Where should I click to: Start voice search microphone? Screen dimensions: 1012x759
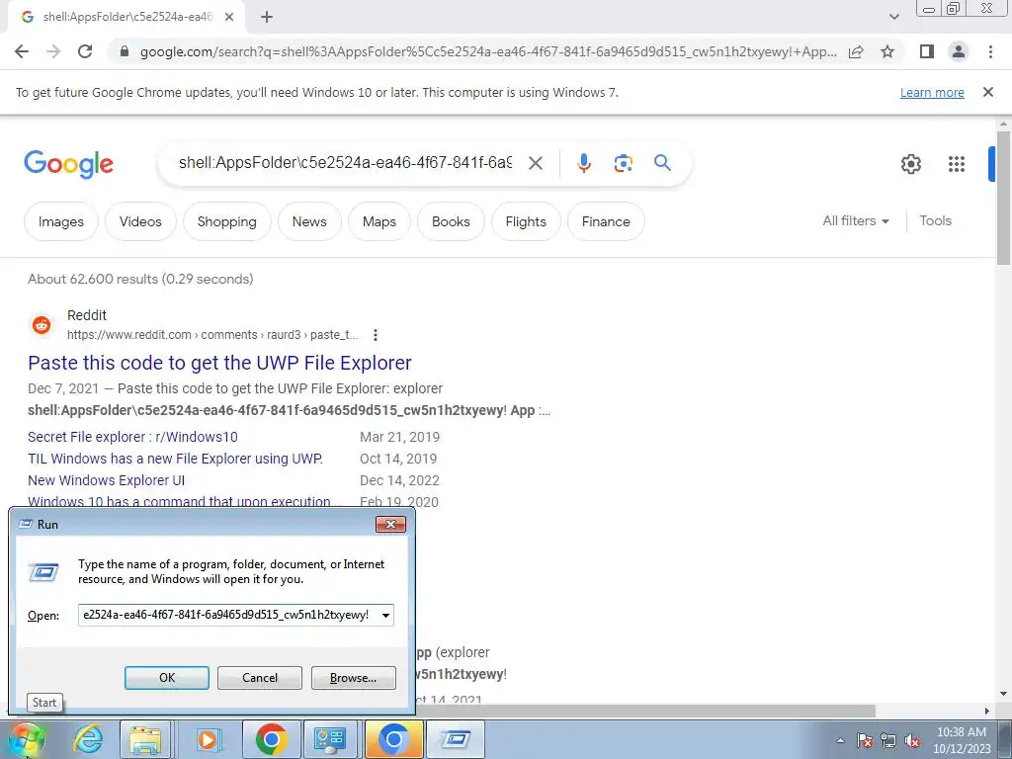click(x=583, y=163)
